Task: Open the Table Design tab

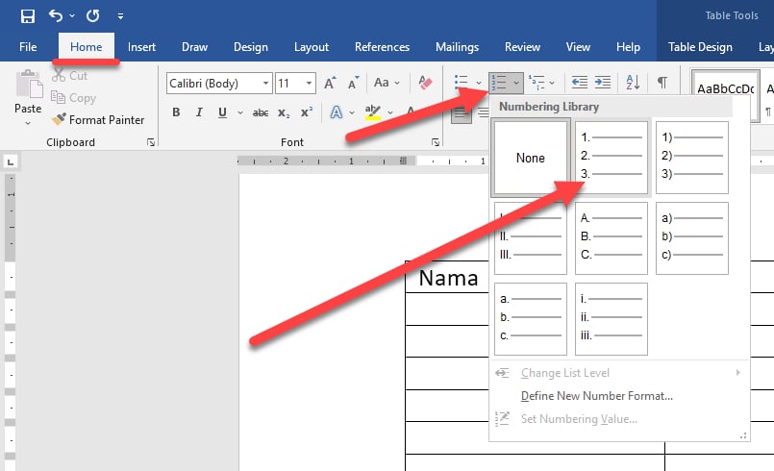Action: [x=700, y=47]
